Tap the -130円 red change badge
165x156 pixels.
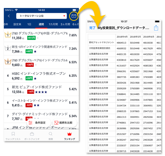pyautogui.click(x=30, y=65)
